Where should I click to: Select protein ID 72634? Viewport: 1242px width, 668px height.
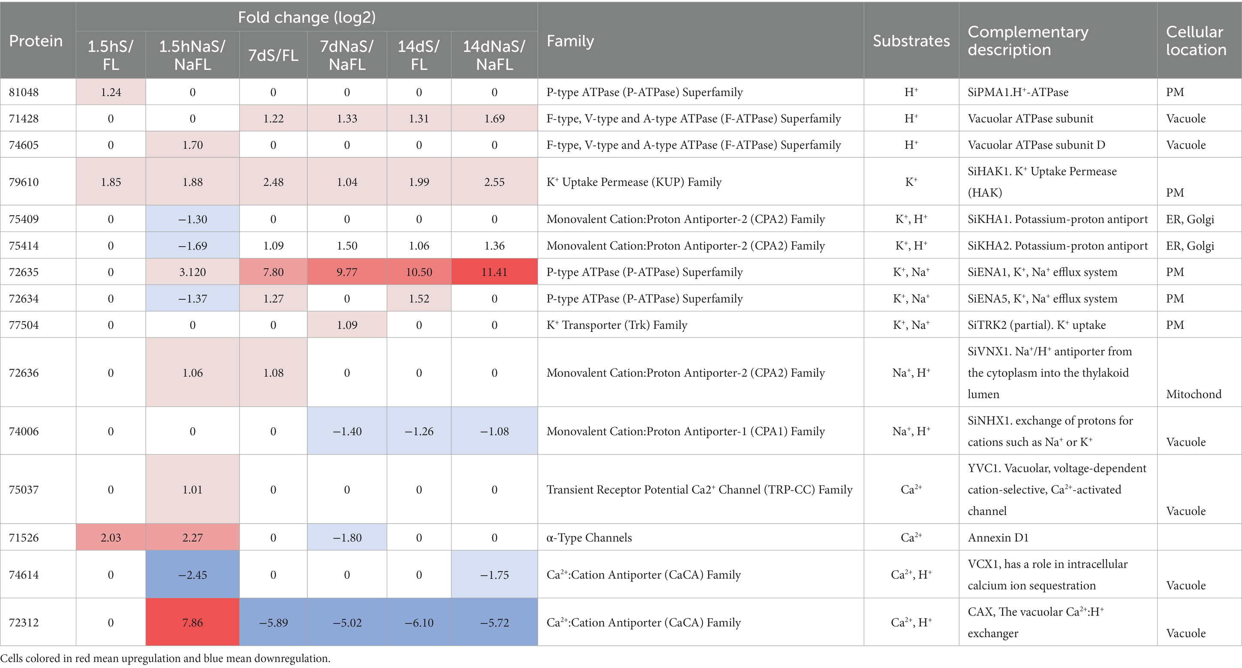pyautogui.click(x=24, y=298)
